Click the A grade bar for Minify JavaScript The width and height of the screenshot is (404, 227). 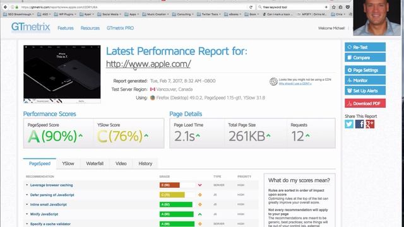(x=176, y=214)
